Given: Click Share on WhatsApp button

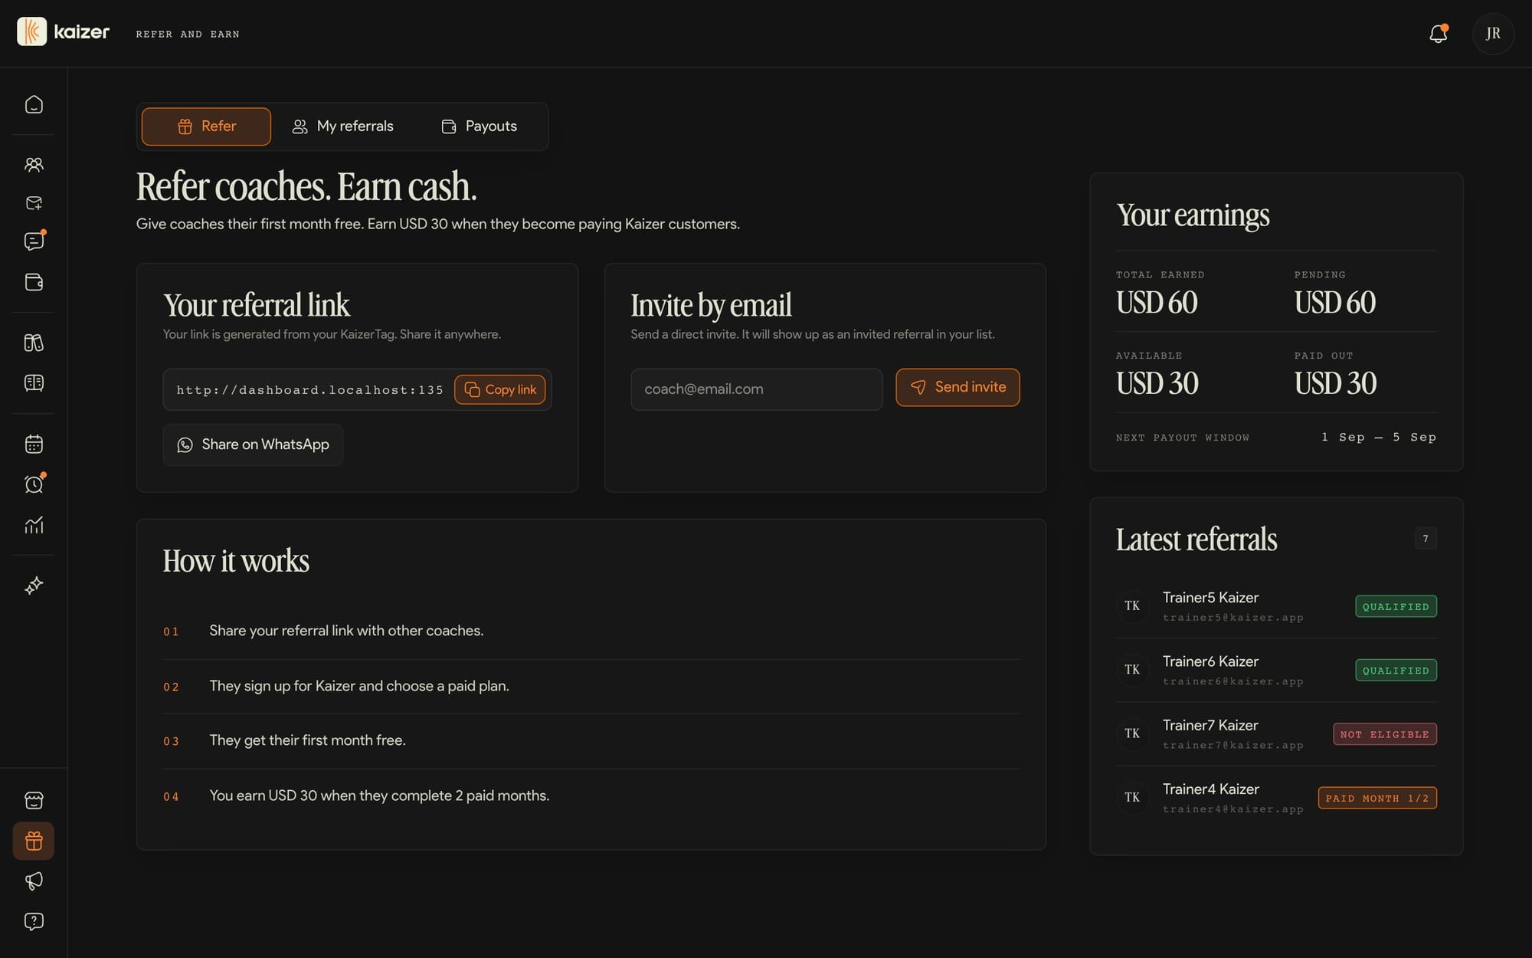Looking at the screenshot, I should 253,445.
